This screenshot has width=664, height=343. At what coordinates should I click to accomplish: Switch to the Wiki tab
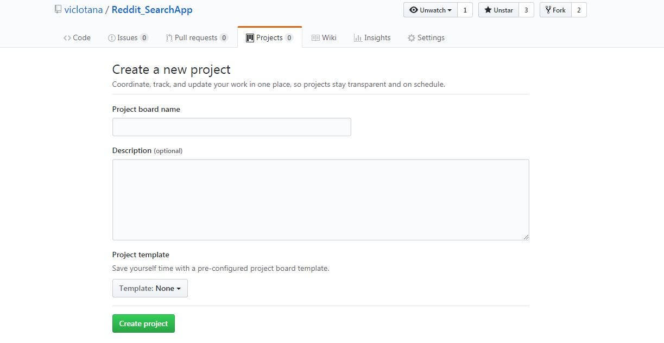coord(324,37)
